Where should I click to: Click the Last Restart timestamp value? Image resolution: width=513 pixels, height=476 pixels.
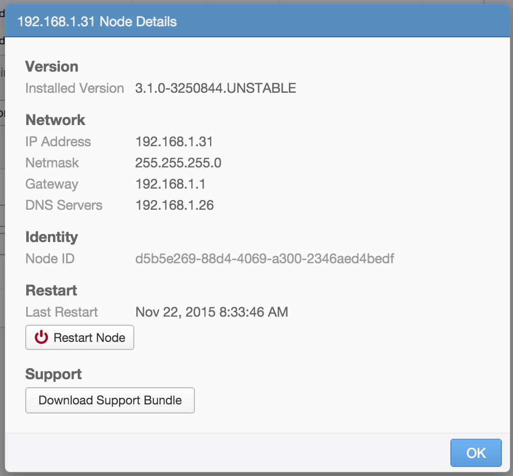tap(212, 312)
